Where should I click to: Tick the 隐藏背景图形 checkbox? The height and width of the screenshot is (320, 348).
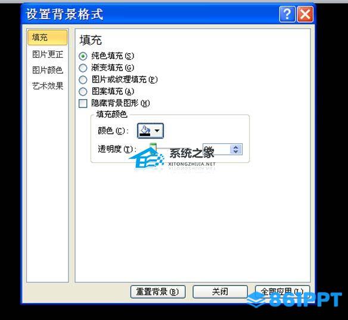tap(83, 103)
